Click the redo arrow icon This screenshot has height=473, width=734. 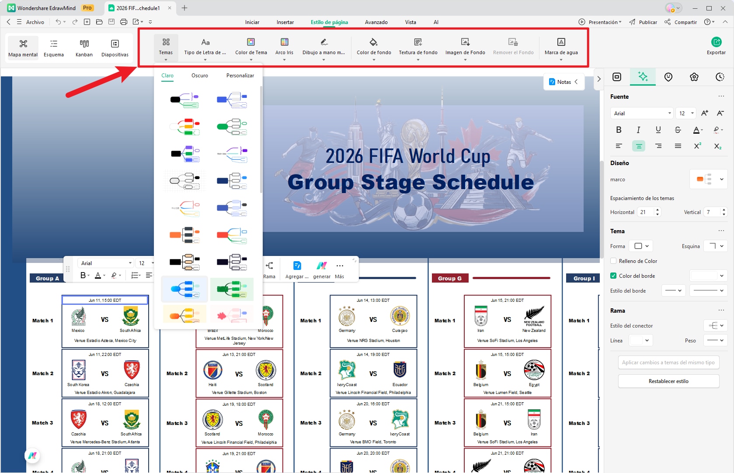75,22
